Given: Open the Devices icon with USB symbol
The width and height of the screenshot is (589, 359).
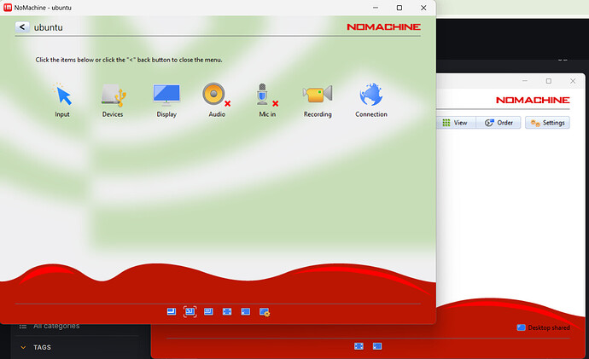Looking at the screenshot, I should point(113,100).
